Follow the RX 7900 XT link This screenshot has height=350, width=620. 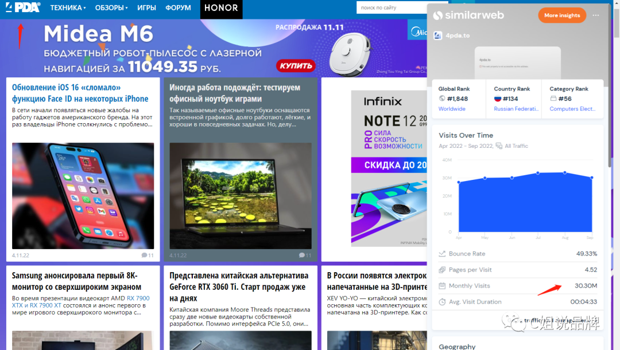pyautogui.click(x=45, y=305)
